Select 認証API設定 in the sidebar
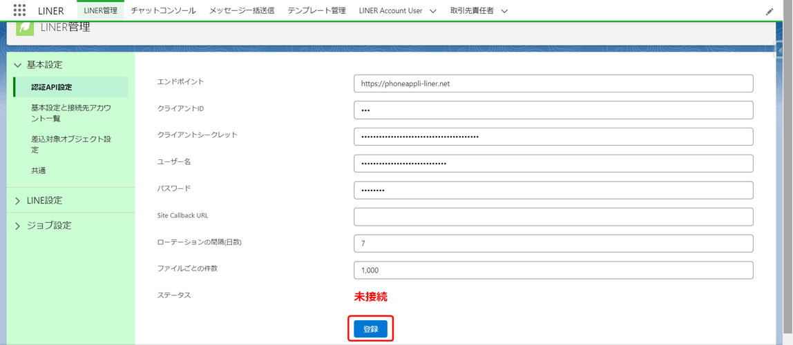 pos(52,88)
